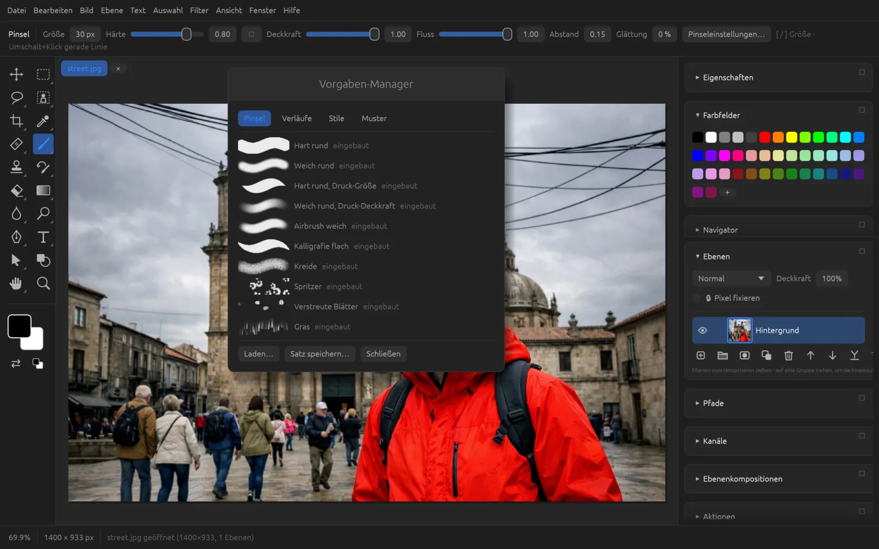Screen dimensions: 879x549
Task: Choose the Hand tool
Action: pyautogui.click(x=16, y=283)
